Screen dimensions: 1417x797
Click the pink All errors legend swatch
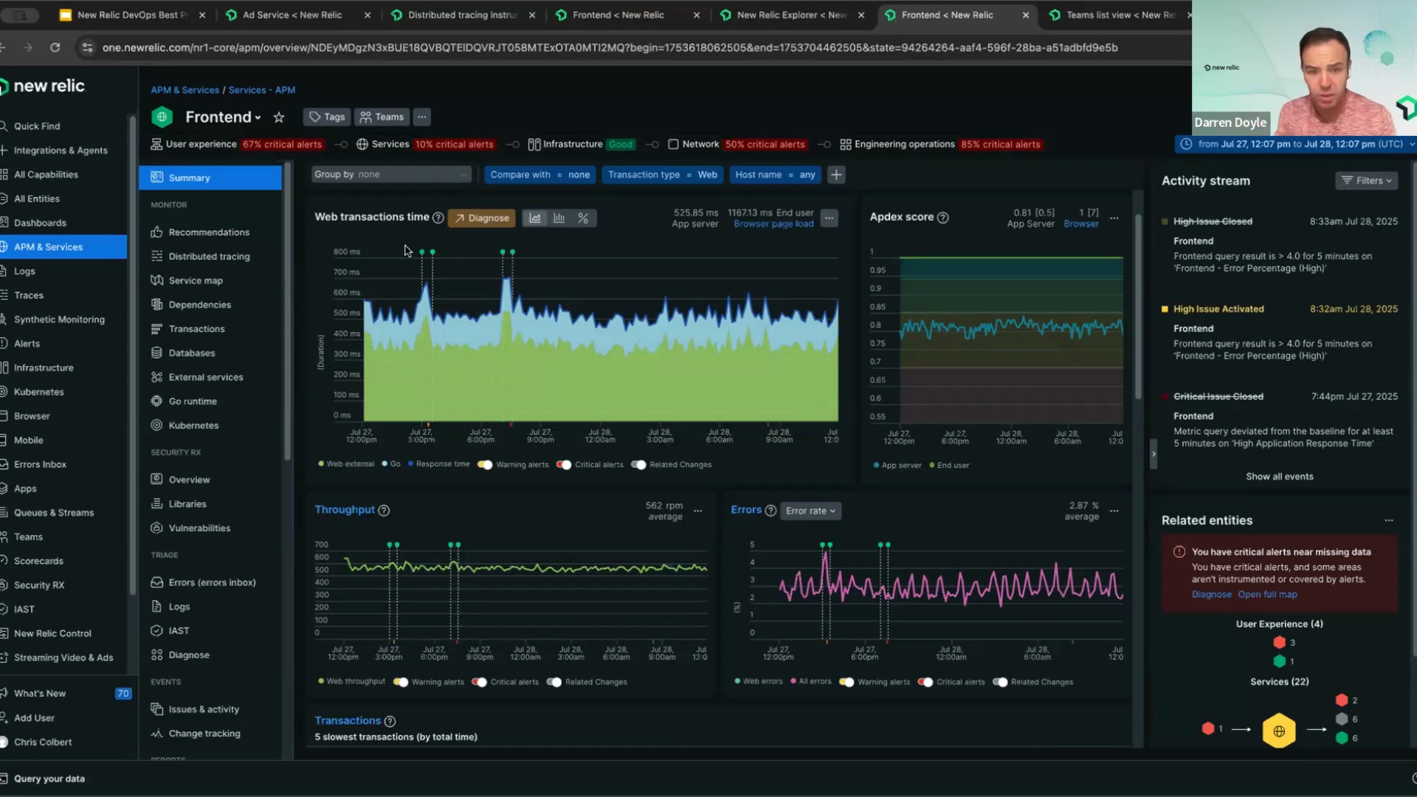[793, 681]
